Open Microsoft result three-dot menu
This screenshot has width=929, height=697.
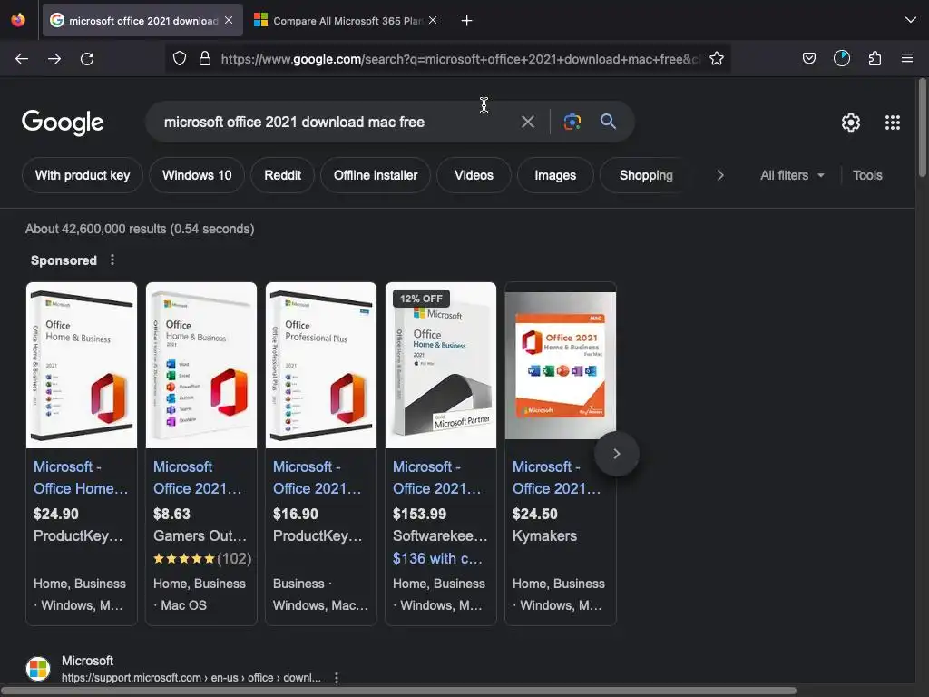coord(337,677)
